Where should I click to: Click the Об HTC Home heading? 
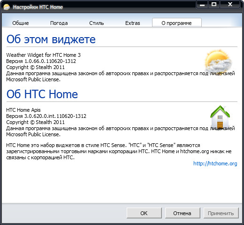pos(42,94)
